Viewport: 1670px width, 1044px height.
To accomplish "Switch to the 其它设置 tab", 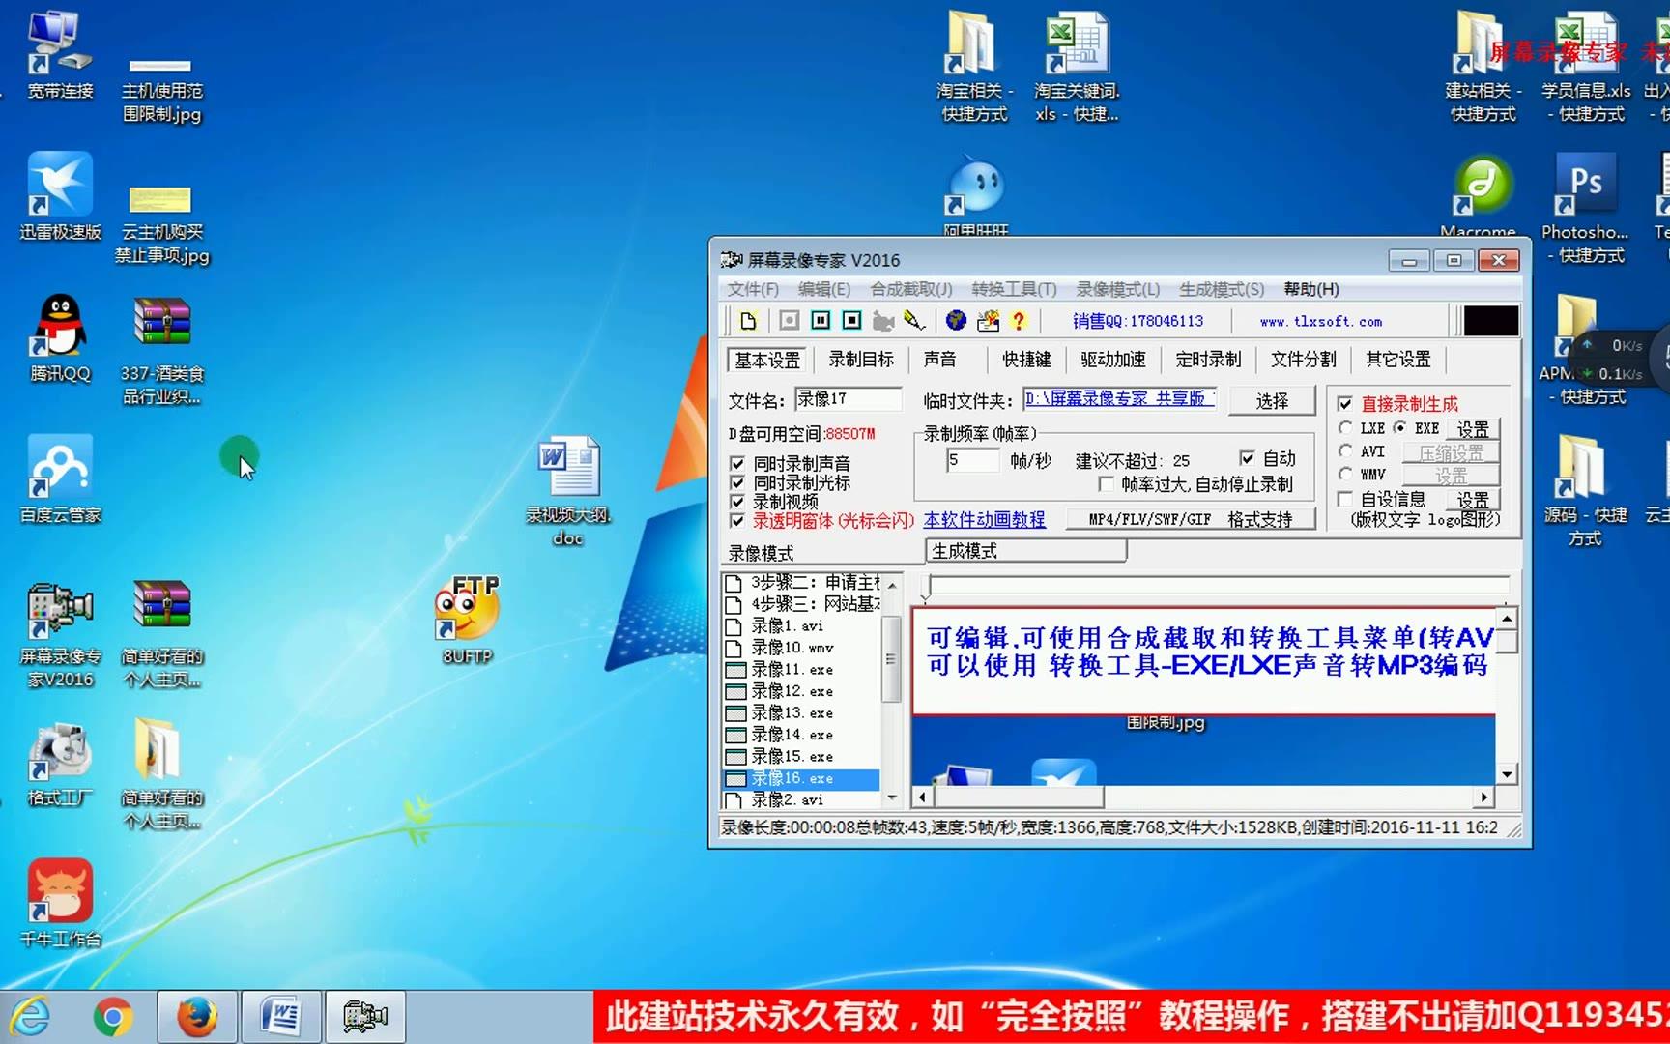I will (x=1398, y=360).
